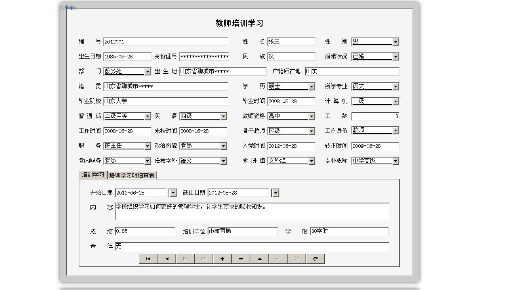
Task: Expand the 学历 education level dropdown
Action: pos(312,86)
